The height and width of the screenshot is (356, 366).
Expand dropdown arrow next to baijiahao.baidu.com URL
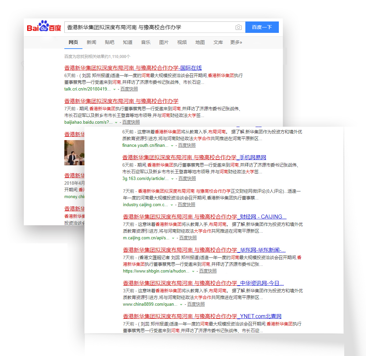coord(116,123)
